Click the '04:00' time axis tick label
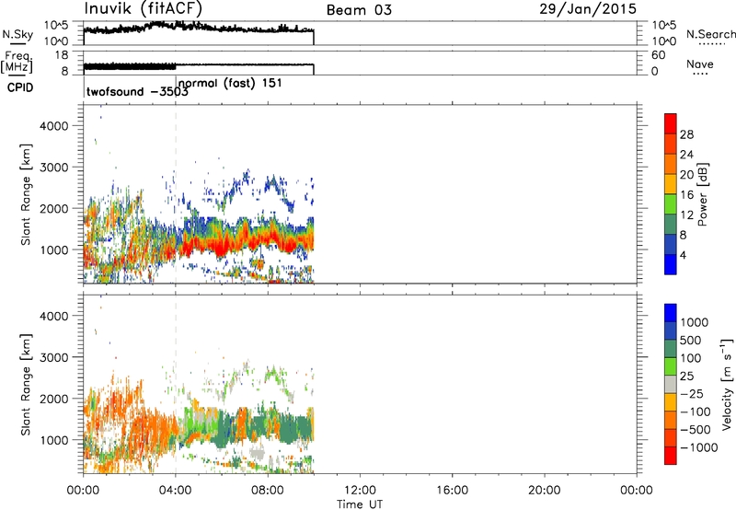736x510 pixels. tap(175, 490)
